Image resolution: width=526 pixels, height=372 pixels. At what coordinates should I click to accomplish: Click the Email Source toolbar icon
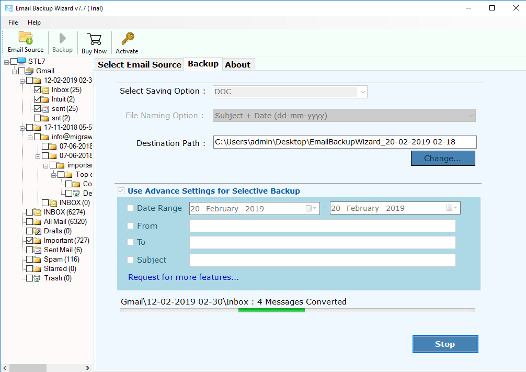(x=26, y=38)
